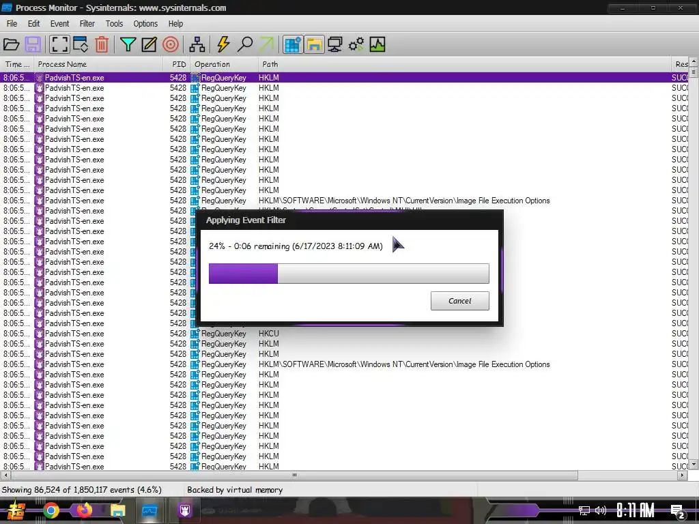Open File Explorer from the taskbar
699x524 pixels.
click(x=117, y=510)
